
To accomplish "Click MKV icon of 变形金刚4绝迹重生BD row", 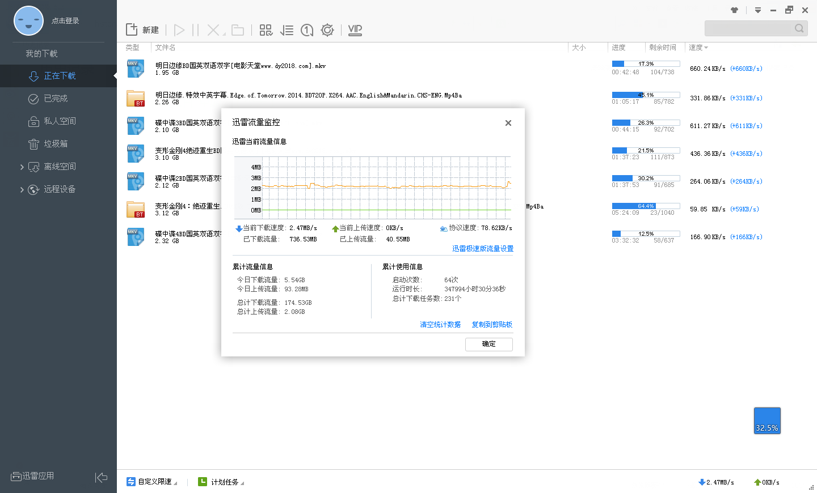I will 136,154.
